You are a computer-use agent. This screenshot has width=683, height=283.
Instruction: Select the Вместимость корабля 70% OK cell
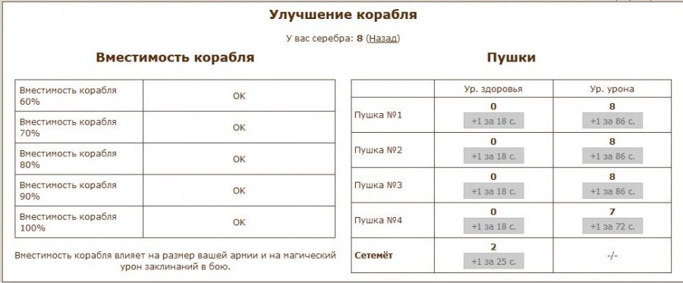pyautogui.click(x=239, y=127)
